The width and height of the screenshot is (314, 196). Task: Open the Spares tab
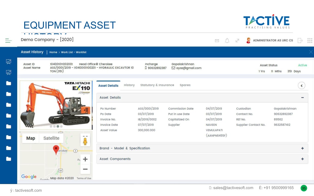click(185, 85)
